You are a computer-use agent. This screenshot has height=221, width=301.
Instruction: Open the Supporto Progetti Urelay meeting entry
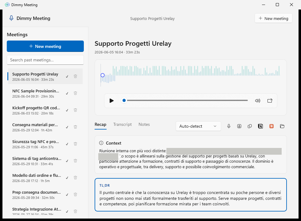[x=45, y=76]
